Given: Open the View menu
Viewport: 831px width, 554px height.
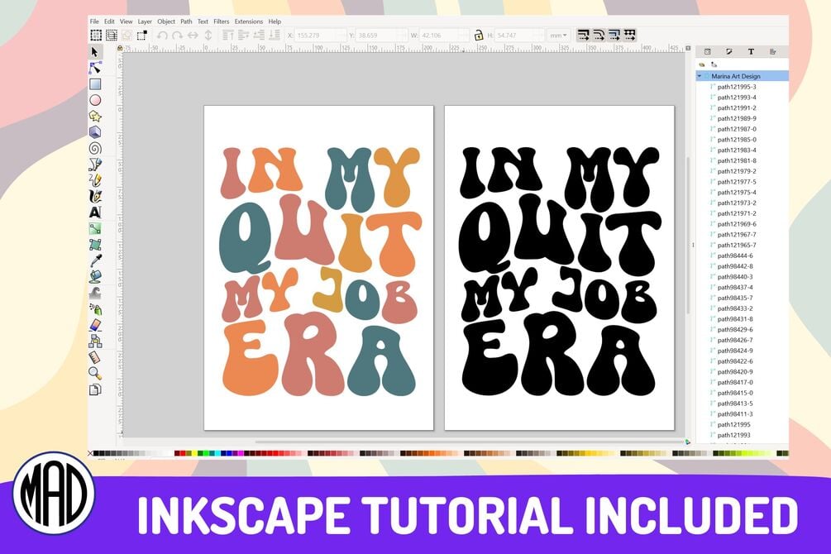Looking at the screenshot, I should pos(127,21).
